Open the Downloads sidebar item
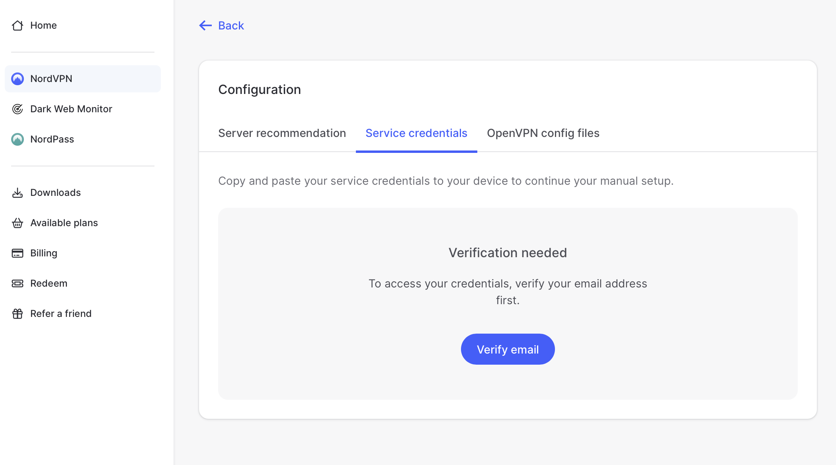Image resolution: width=836 pixels, height=465 pixels. [55, 193]
